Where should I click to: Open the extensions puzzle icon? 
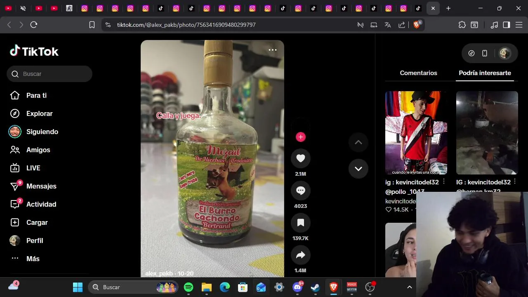click(x=462, y=25)
